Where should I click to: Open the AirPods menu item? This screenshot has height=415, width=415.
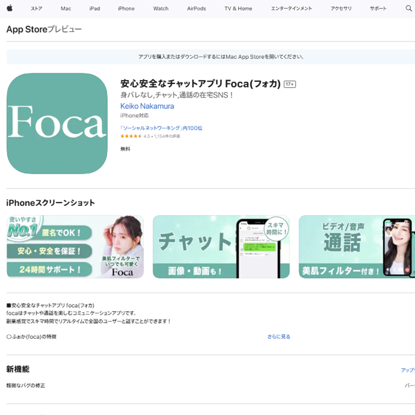coord(197,8)
